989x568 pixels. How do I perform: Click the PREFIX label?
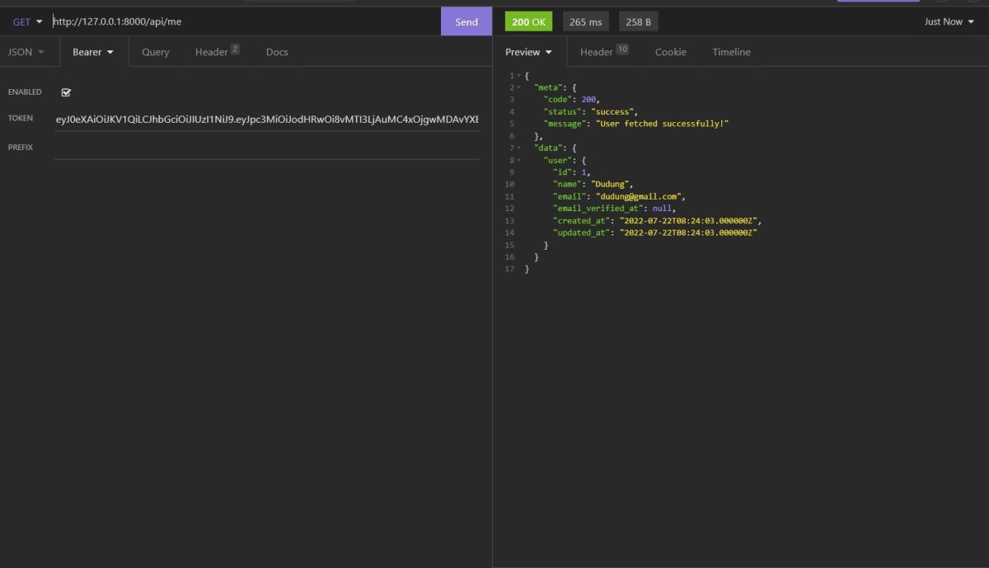[21, 148]
